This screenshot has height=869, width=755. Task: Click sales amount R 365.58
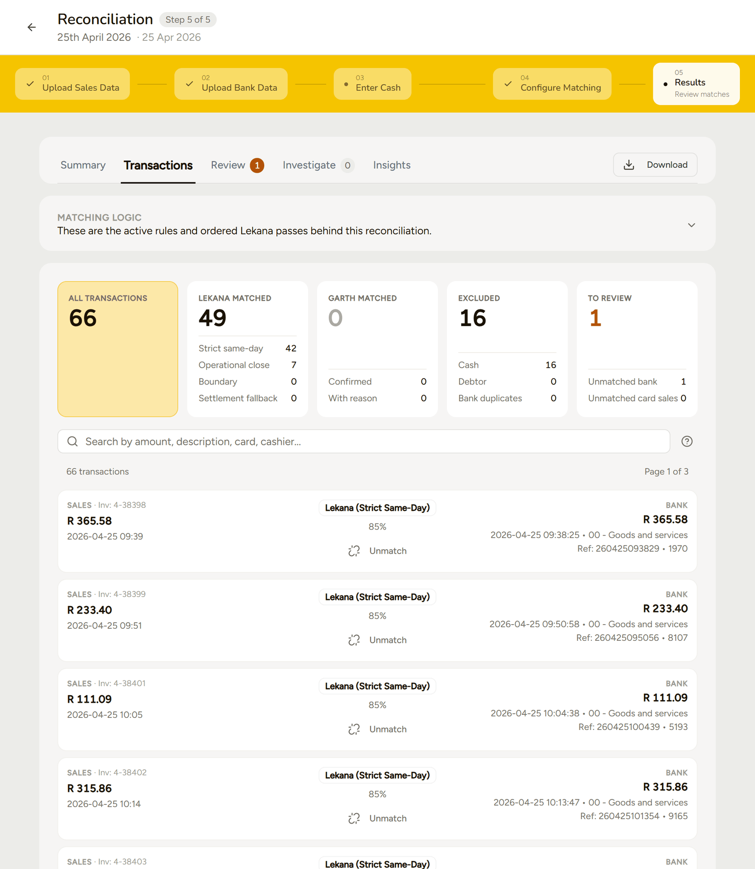coord(90,521)
